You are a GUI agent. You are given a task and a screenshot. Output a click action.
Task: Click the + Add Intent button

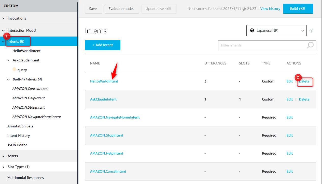(x=103, y=45)
